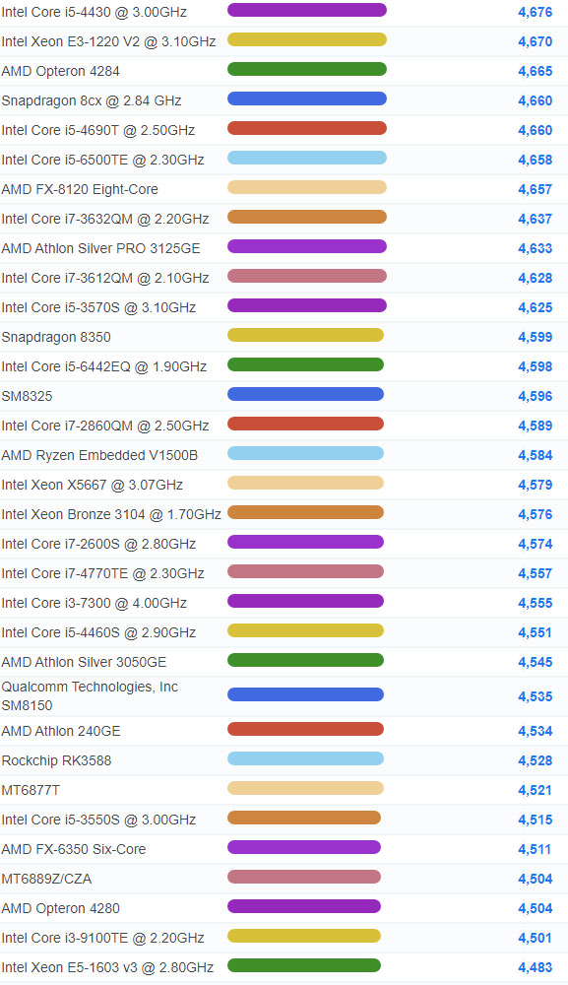
Task: Click Intel Core i5-3570S @ 3.10GHz
Action: click(98, 307)
